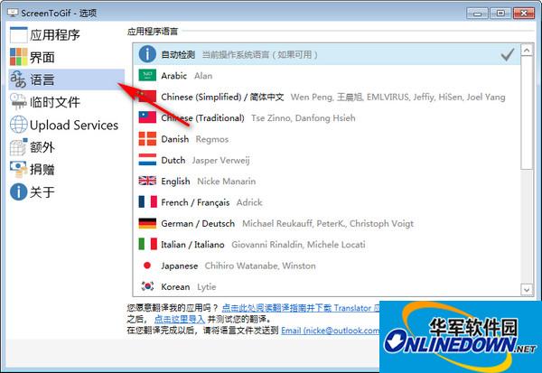Select Arabic language
Viewport: 542px width, 373px height.
[x=327, y=76]
